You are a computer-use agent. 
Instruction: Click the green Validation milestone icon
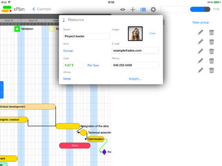point(17,29)
